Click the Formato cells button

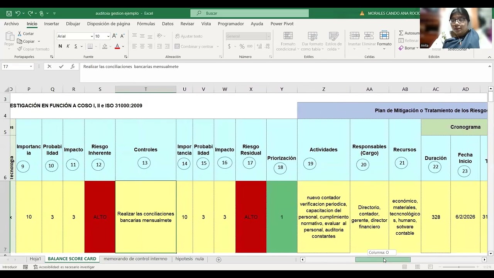pyautogui.click(x=384, y=39)
